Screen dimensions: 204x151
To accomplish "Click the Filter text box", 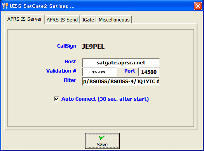I will pos(121,82).
